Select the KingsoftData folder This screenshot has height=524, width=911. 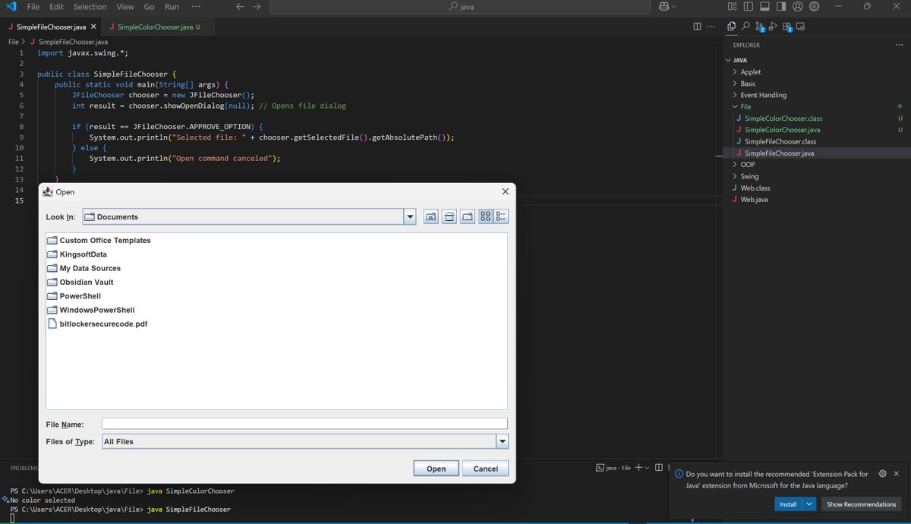pos(77,254)
